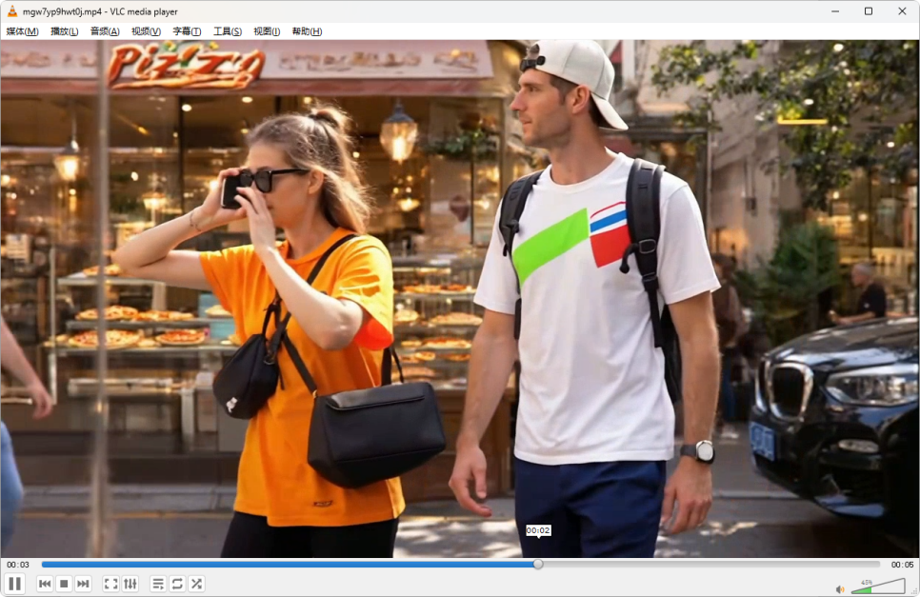
Task: Expand the 字幕(T) menu
Action: coord(187,31)
